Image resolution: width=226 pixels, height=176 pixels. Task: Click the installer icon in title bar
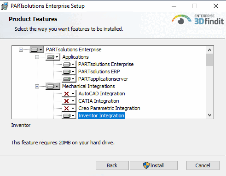5,6
